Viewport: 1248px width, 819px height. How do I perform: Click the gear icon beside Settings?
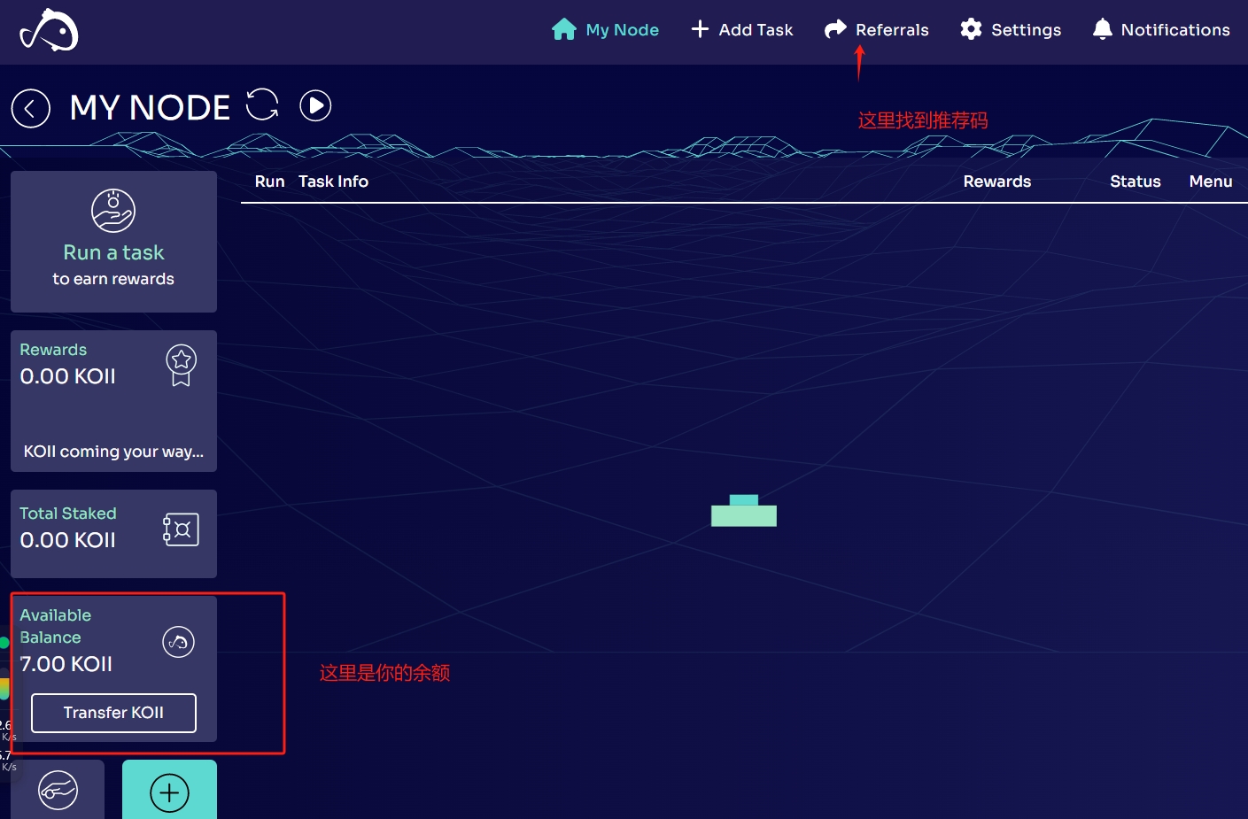[971, 29]
